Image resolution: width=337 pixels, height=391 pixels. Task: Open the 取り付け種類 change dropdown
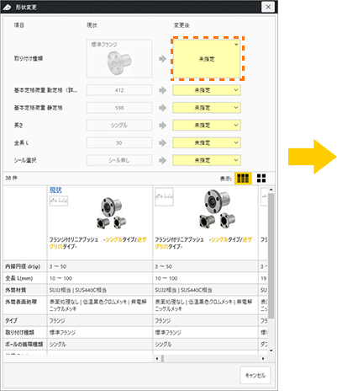pos(207,58)
